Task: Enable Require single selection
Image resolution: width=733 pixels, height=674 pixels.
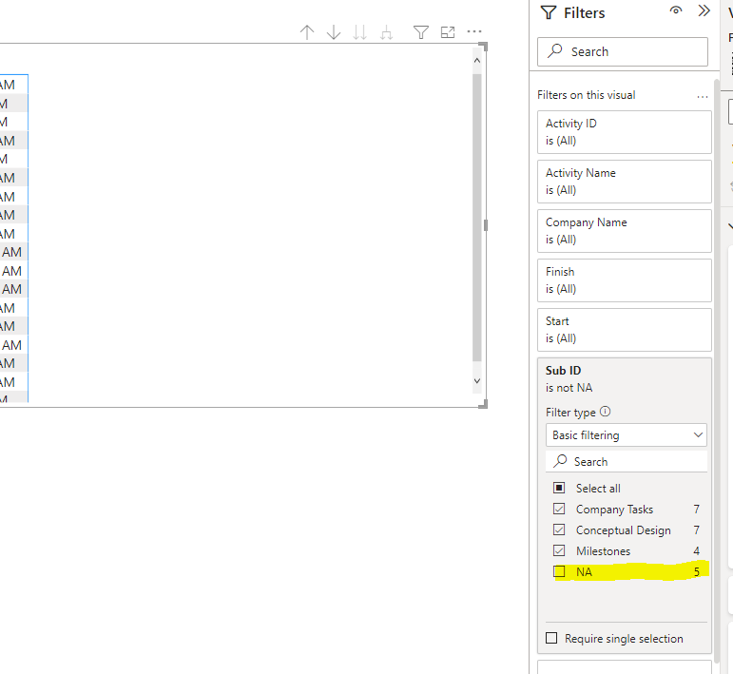Action: coord(552,639)
